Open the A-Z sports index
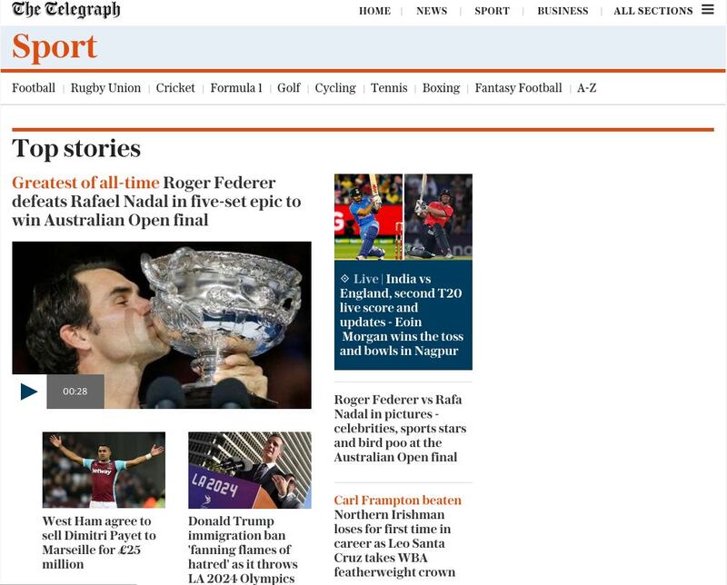 click(586, 87)
